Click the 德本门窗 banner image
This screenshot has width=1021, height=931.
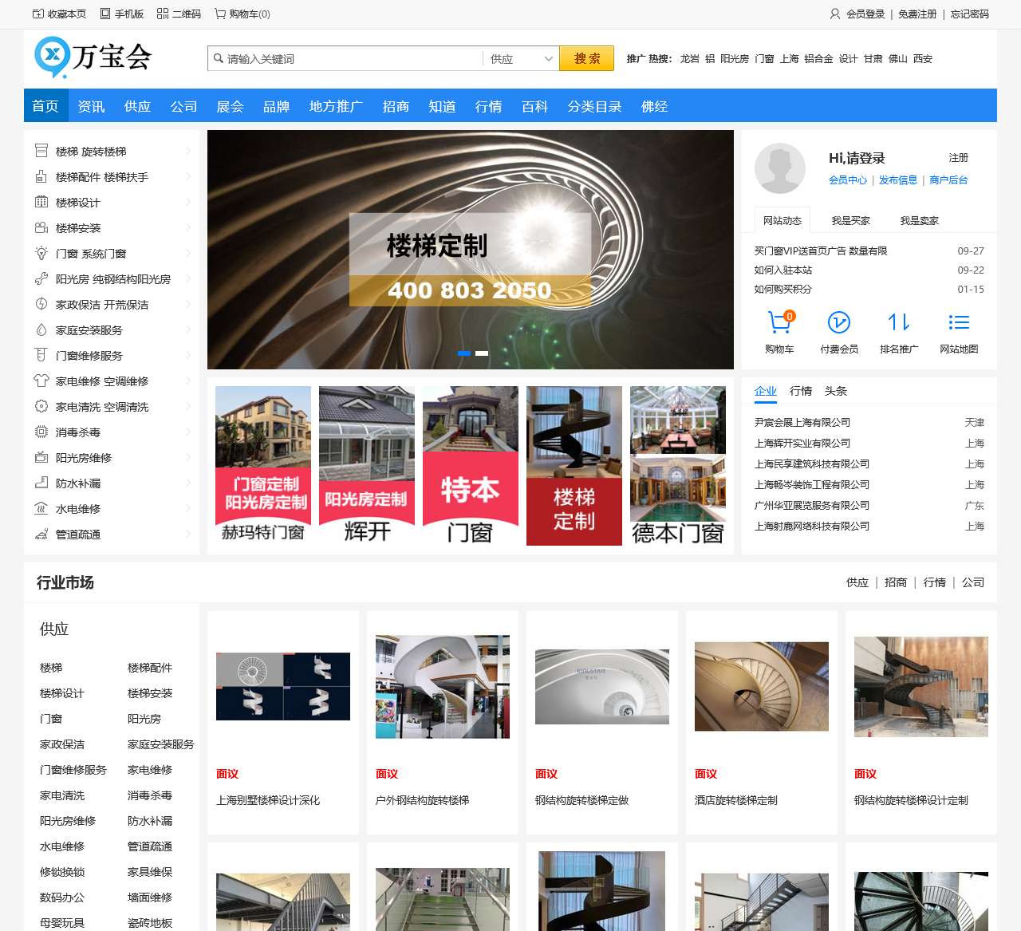tap(677, 466)
